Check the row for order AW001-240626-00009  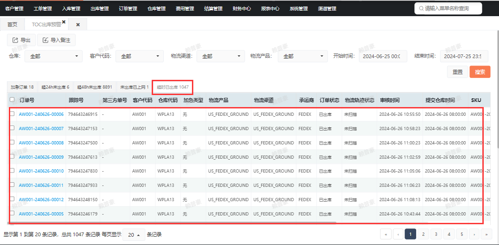[12, 156]
